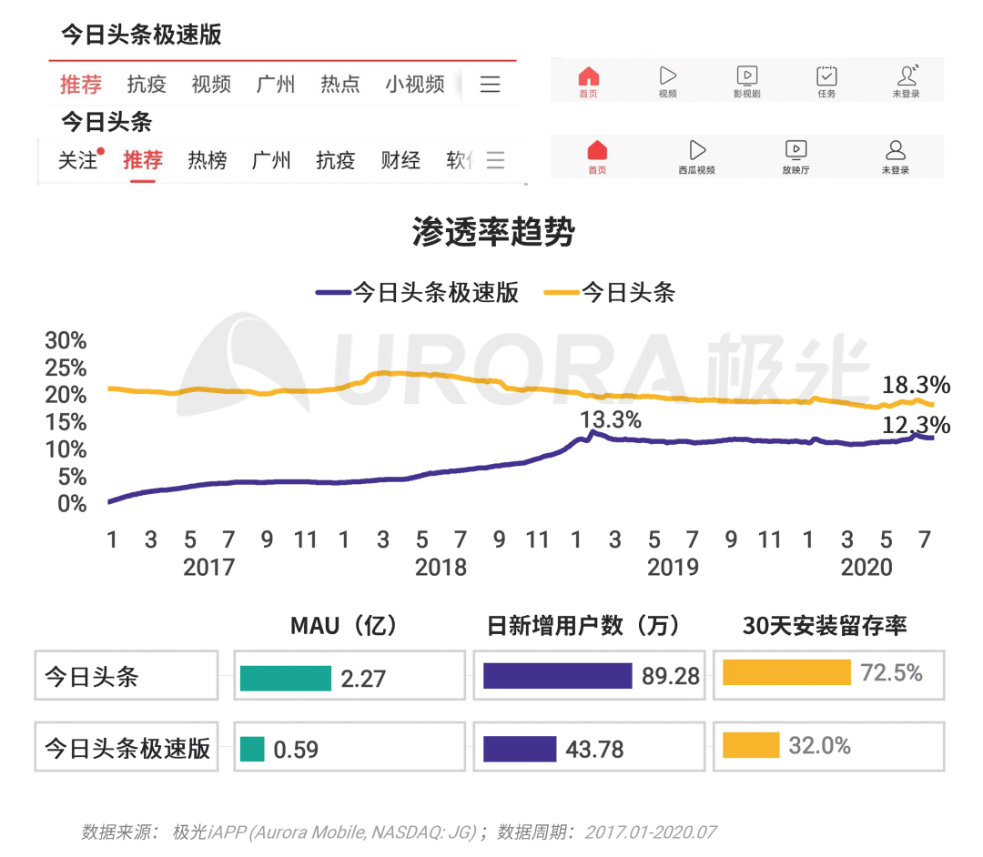The image size is (983, 857).
Task: Click the yellow 72.5% retention bar
Action: click(x=785, y=673)
